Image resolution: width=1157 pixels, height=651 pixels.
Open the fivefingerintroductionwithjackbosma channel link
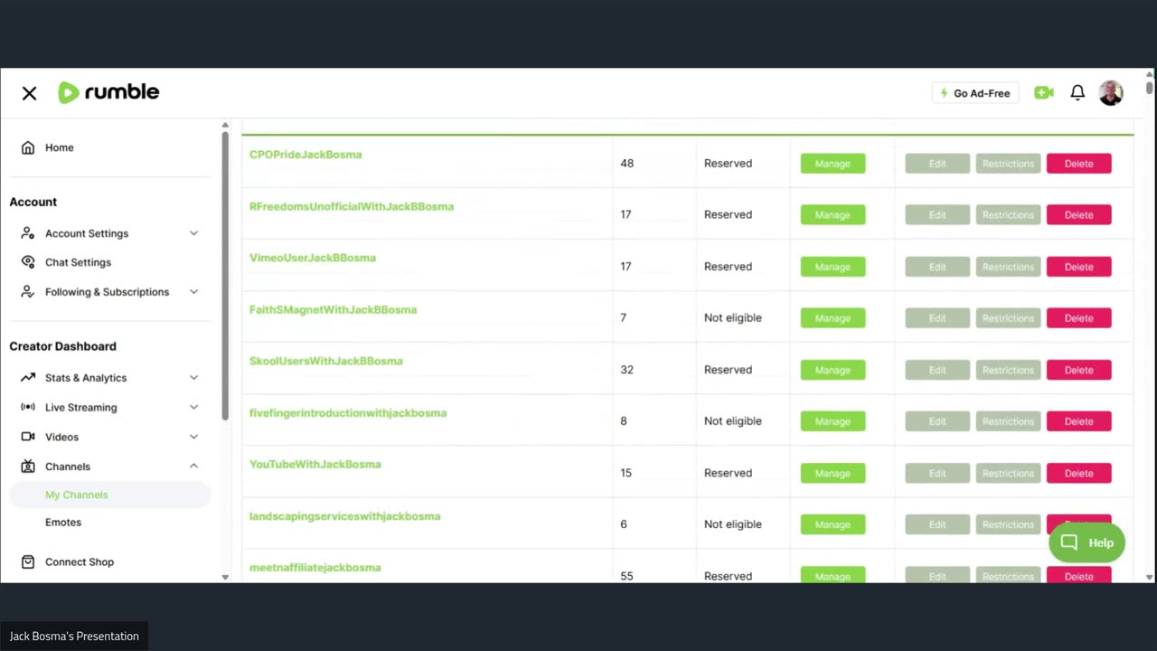pyautogui.click(x=348, y=413)
